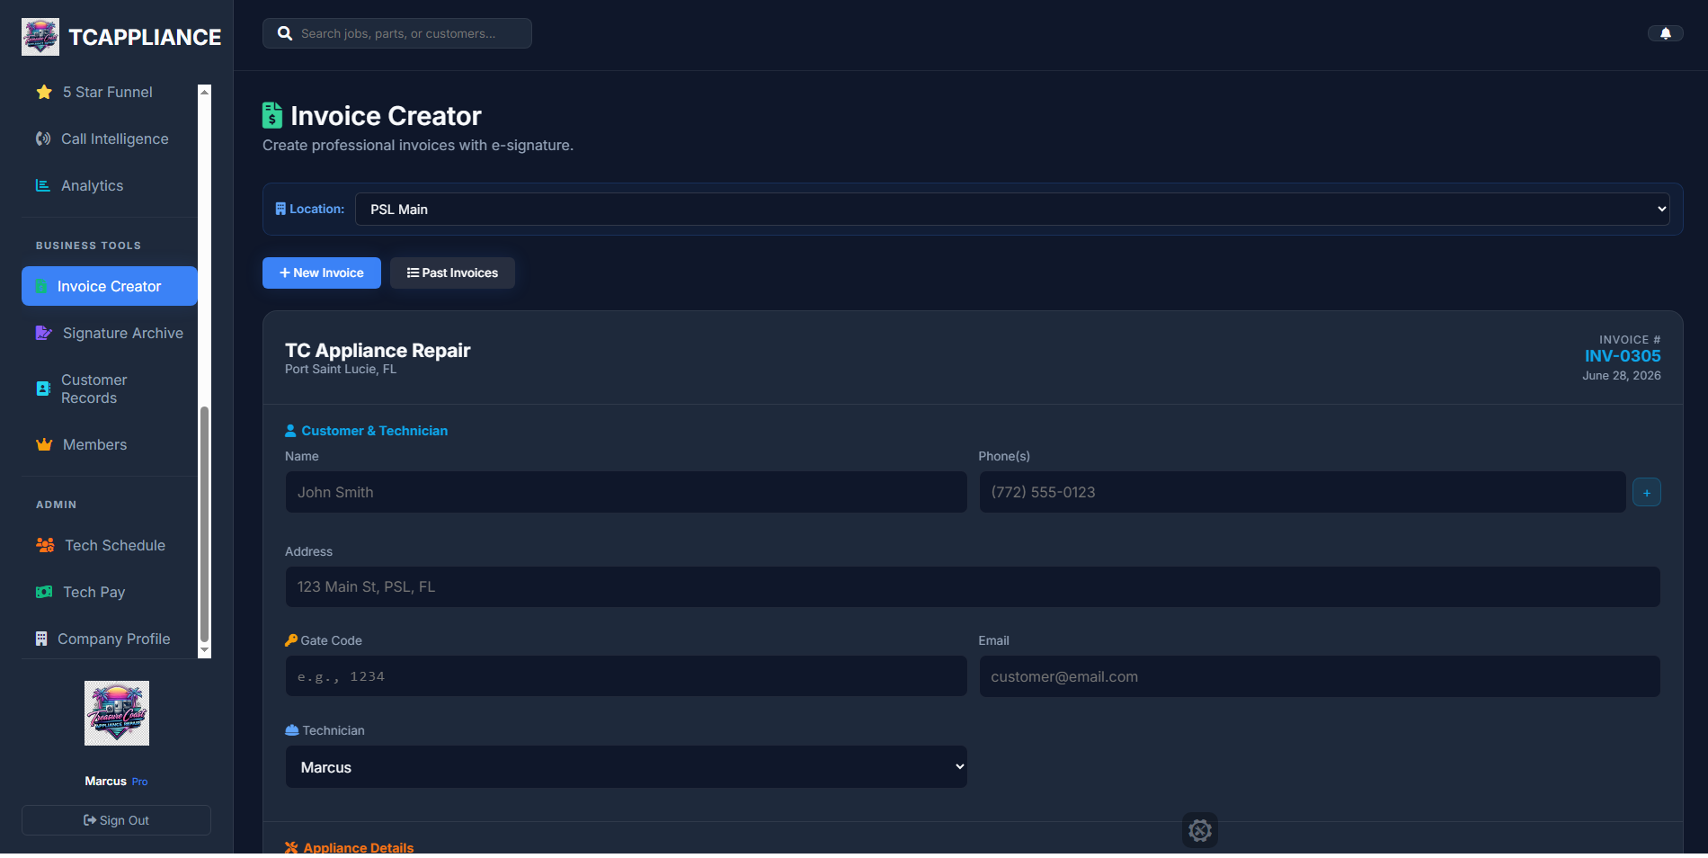Focus the search jobs, parts, customers box
Viewport: 1708px width, 858px height.
[397, 33]
